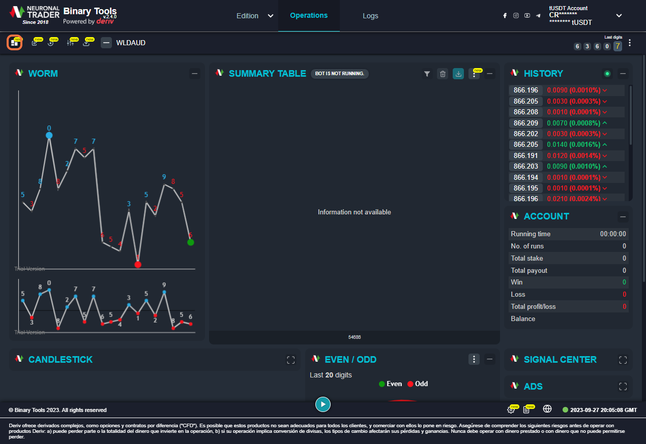Image resolution: width=646 pixels, height=444 pixels.
Task: Expand the Candlestick panel
Action: coord(291,360)
